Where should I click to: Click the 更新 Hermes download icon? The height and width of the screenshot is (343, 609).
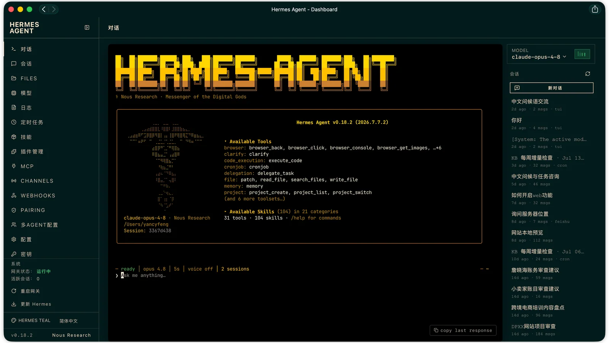[x=14, y=304]
